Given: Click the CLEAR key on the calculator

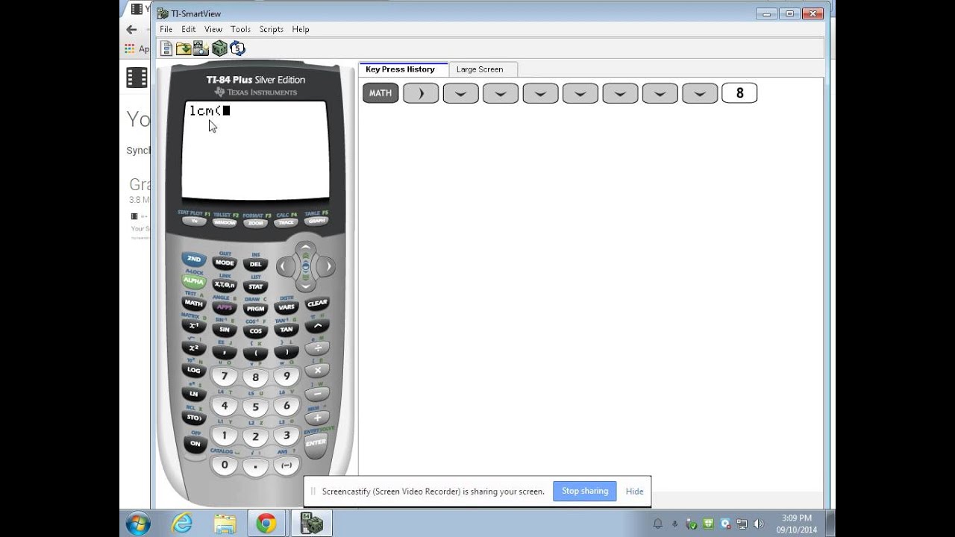Looking at the screenshot, I should (317, 304).
